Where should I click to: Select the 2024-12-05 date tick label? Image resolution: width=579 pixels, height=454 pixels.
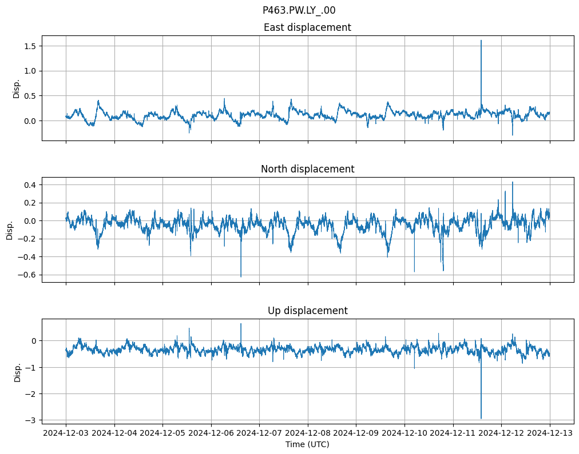[x=162, y=433]
